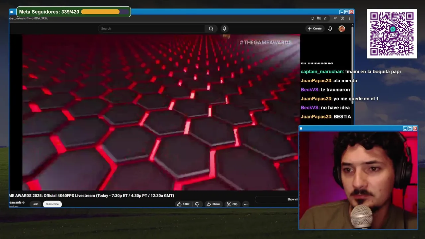Click BeckVS's 'no have idea' message
Screen dimensions: 425x239
335,108
